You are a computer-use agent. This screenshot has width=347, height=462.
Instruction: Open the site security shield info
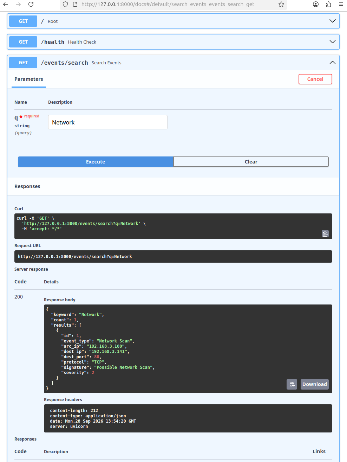click(65, 4)
